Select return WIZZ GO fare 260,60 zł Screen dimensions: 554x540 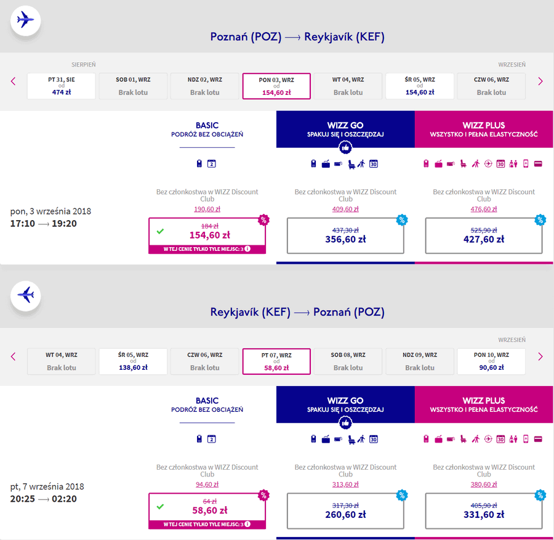point(345,511)
